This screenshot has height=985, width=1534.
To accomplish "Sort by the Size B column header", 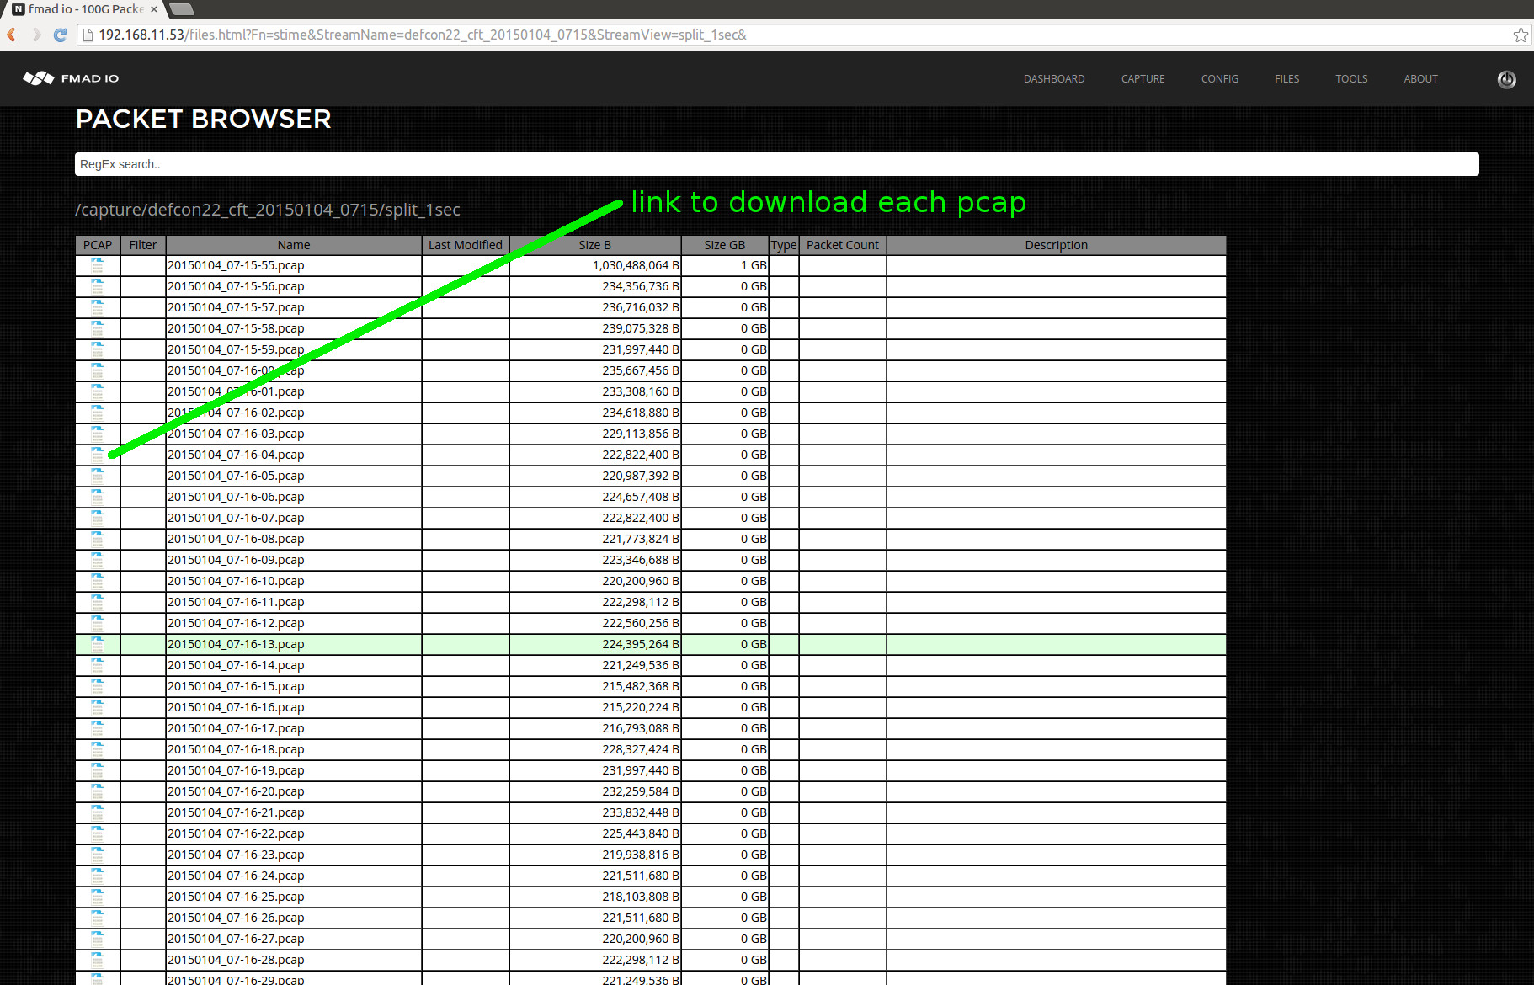I will pos(594,245).
